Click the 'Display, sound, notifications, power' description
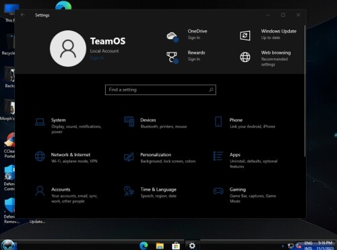 click(76, 129)
